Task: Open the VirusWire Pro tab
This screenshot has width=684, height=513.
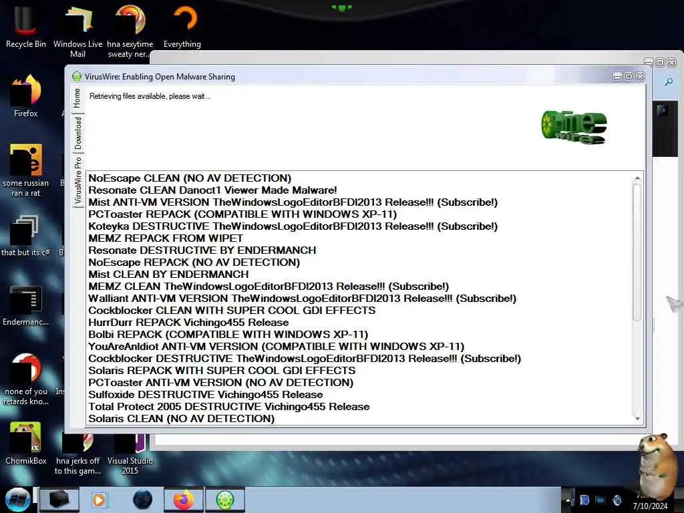Action: tap(78, 180)
